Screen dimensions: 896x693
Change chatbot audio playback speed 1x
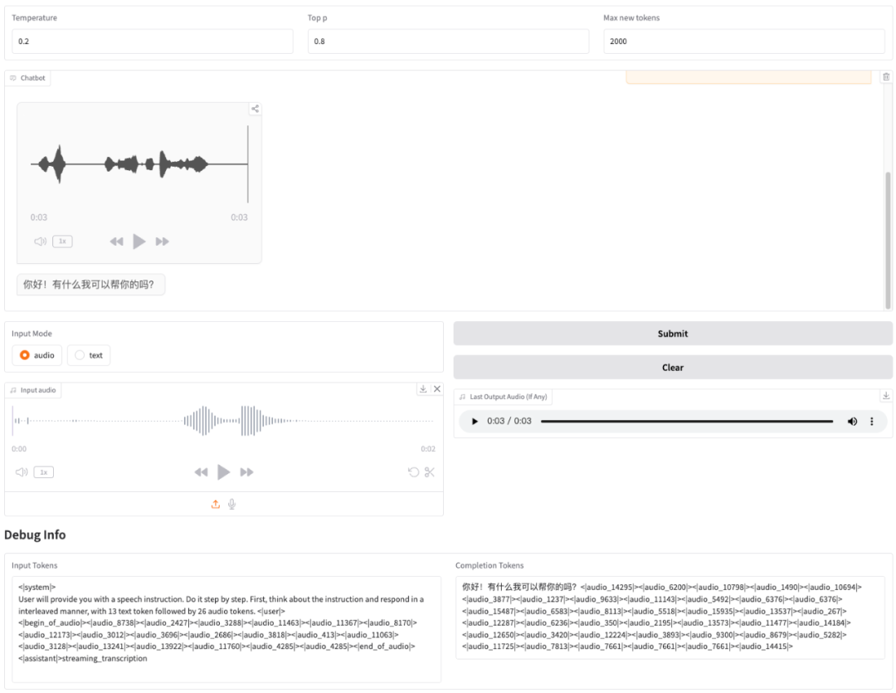pyautogui.click(x=62, y=242)
